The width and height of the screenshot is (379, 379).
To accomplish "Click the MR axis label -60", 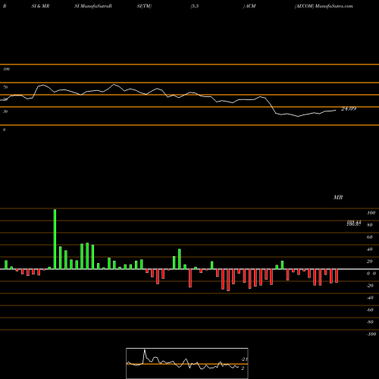I will click(x=370, y=310).
